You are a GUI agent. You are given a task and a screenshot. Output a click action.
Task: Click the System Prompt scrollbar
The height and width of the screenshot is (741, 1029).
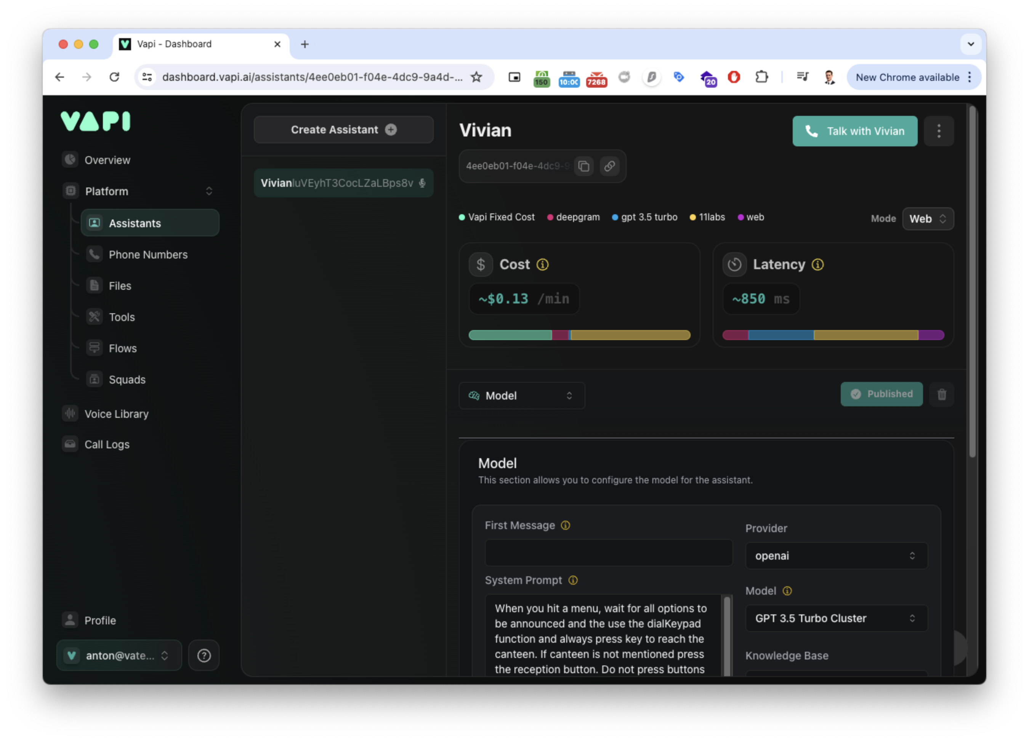(x=727, y=635)
